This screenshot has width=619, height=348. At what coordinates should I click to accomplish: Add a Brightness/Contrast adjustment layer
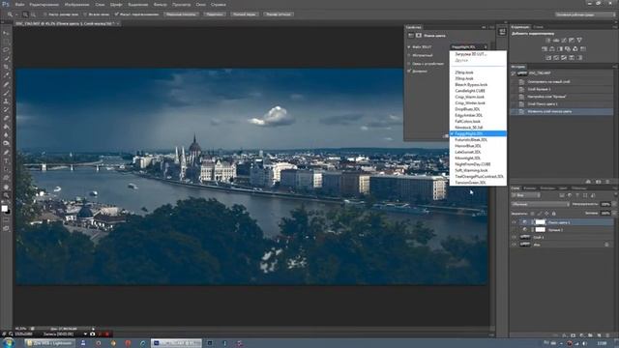coord(548,41)
